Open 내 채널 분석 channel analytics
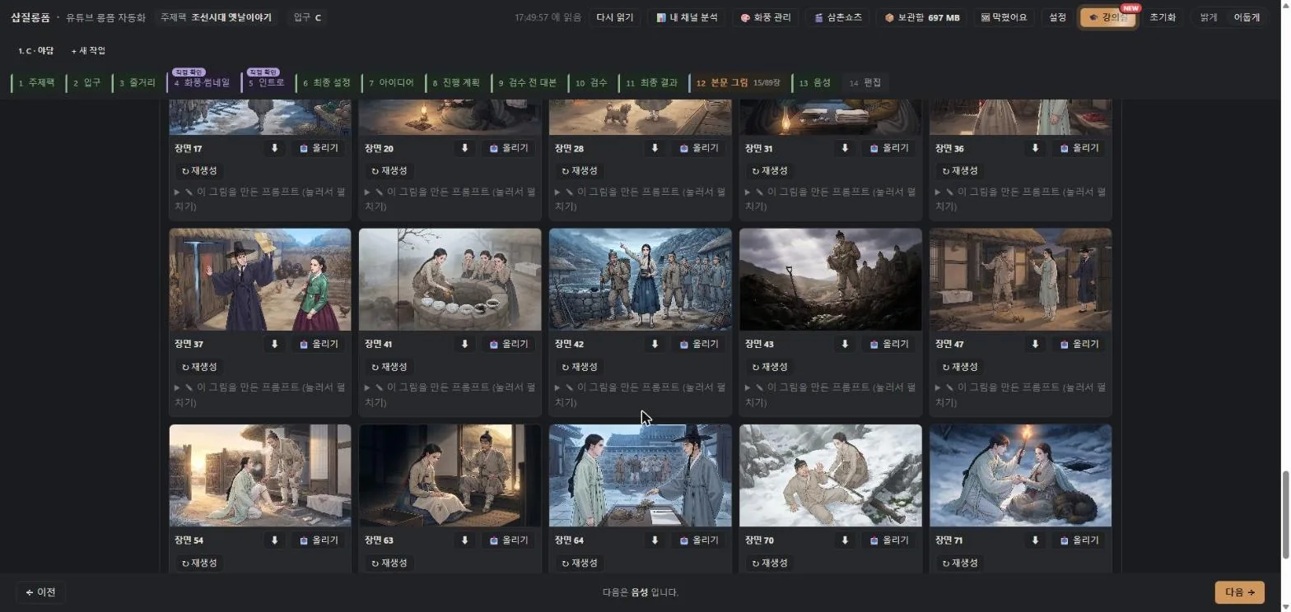1291x612 pixels. click(x=686, y=17)
